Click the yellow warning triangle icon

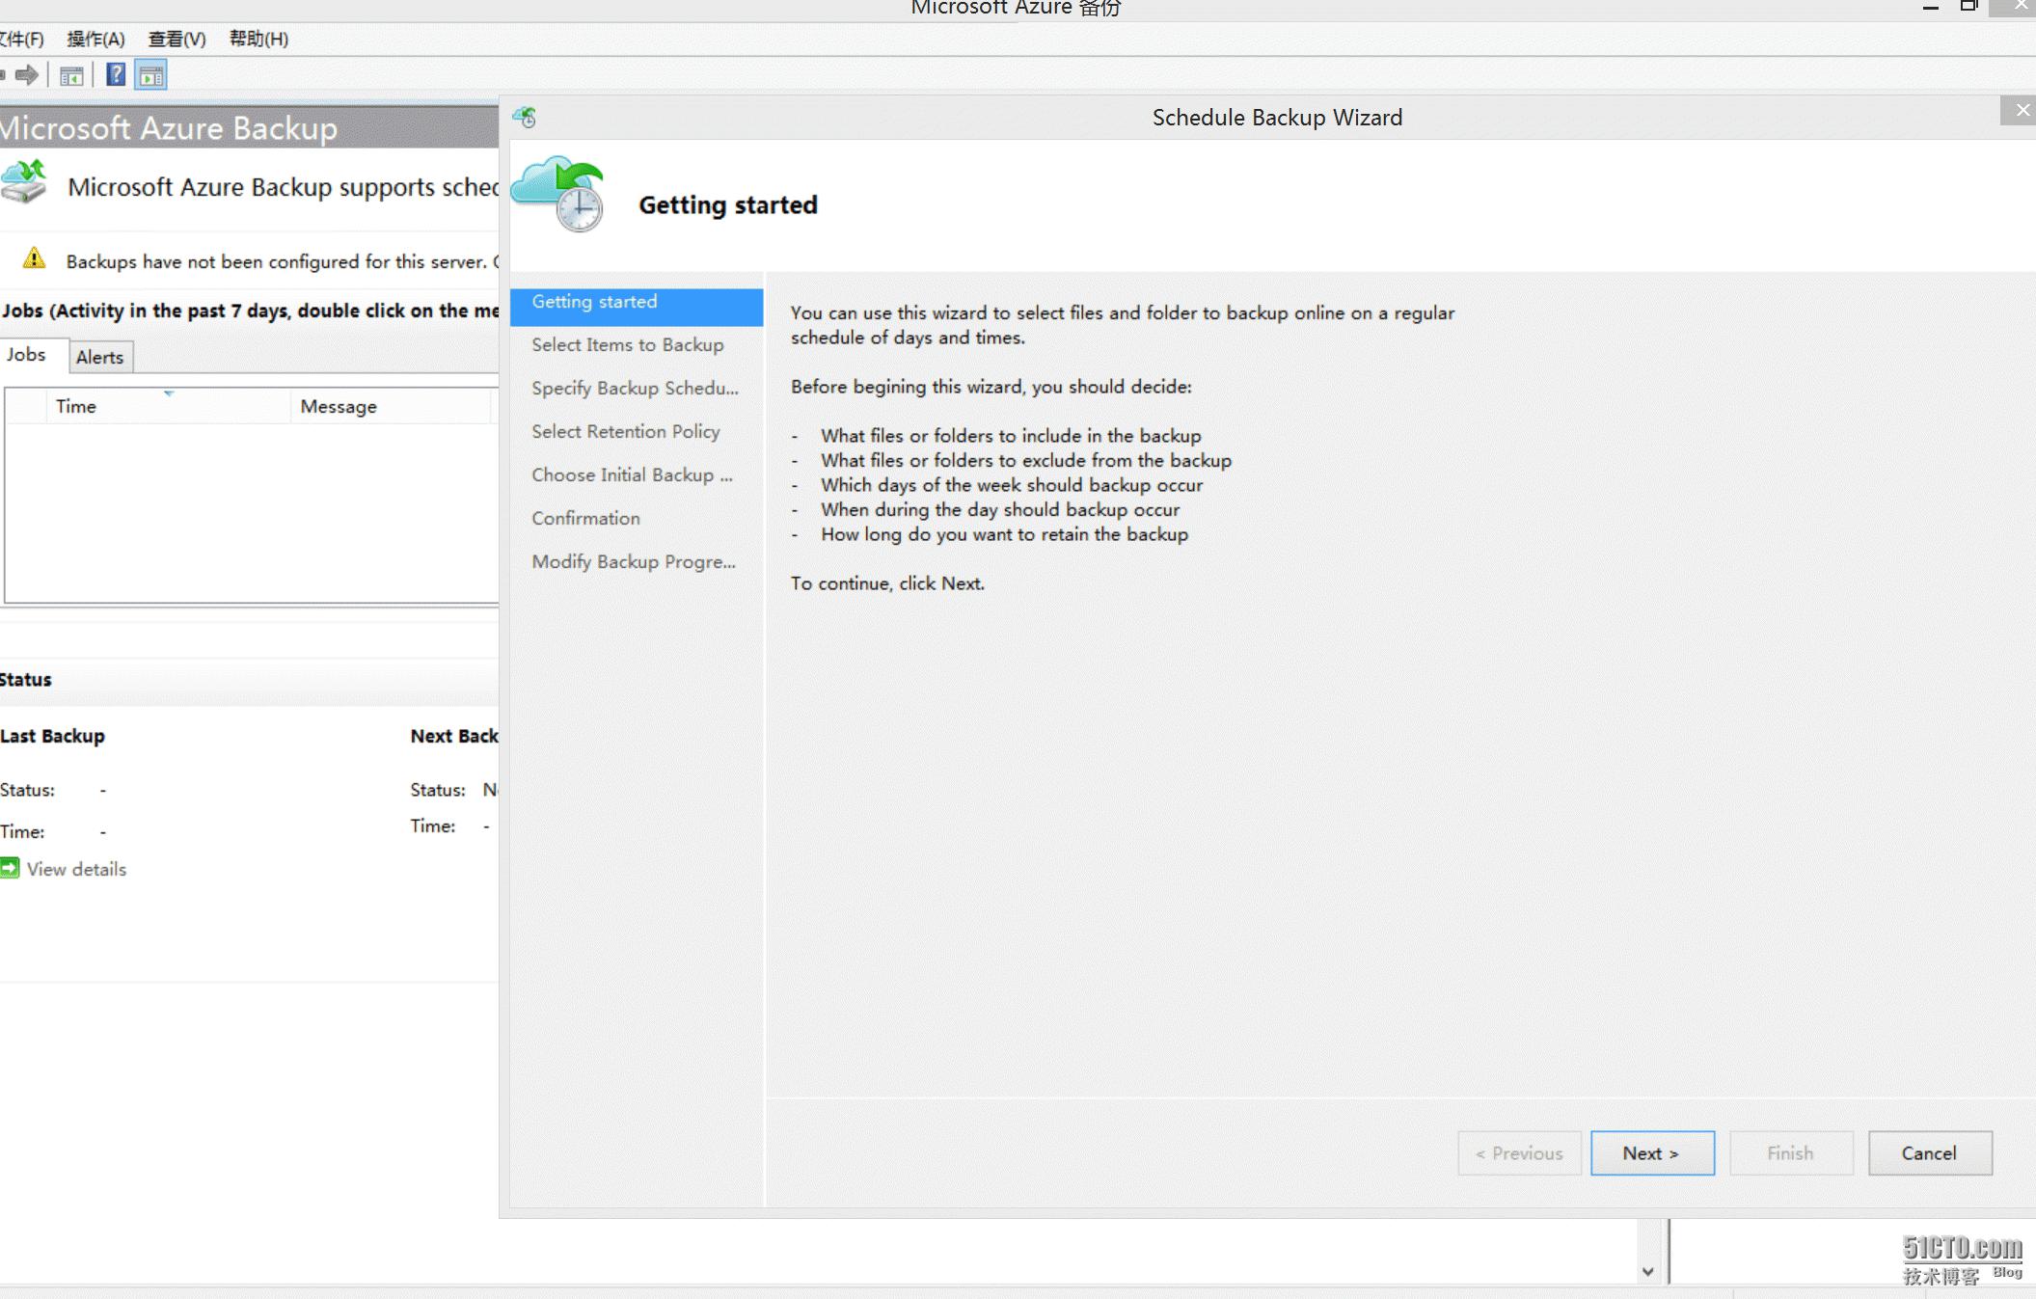(34, 258)
